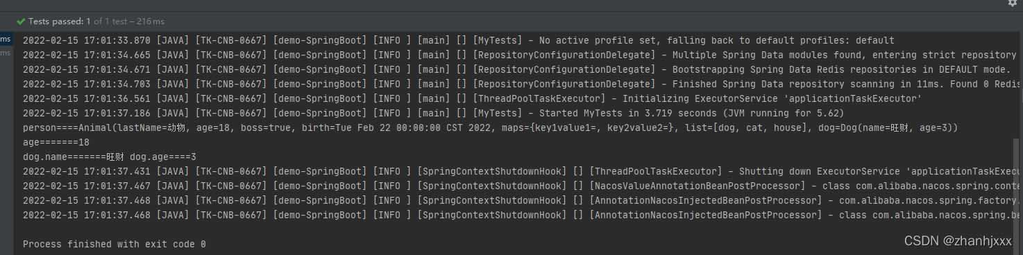Click the "Multiple Spring Data modules found" log line
Viewport: 1023px width, 255px height.
click(520, 55)
